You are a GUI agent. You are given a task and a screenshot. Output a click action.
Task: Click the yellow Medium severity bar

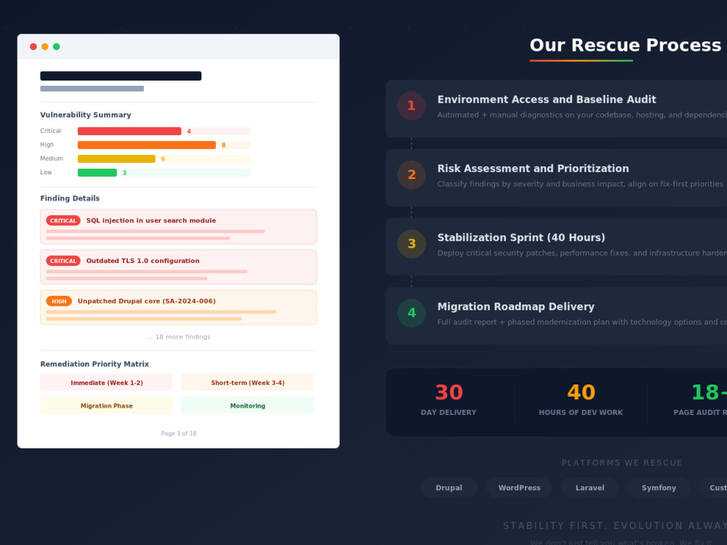[x=116, y=159]
